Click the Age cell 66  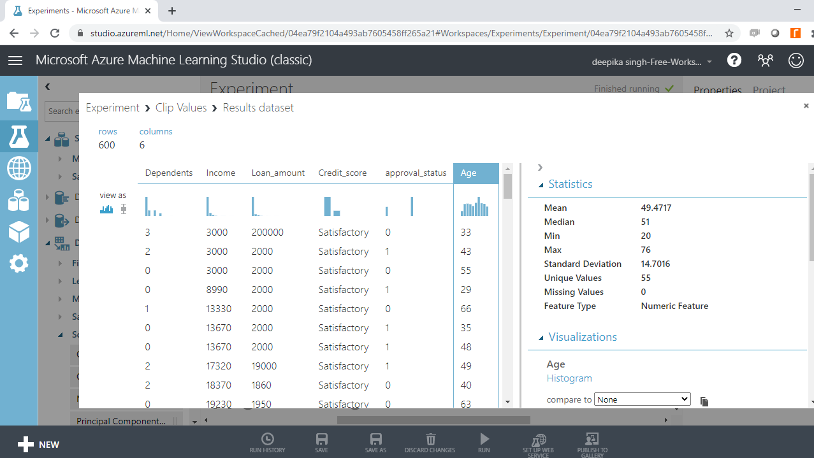pos(466,309)
